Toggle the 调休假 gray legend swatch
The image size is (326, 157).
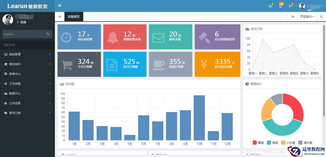point(300,143)
